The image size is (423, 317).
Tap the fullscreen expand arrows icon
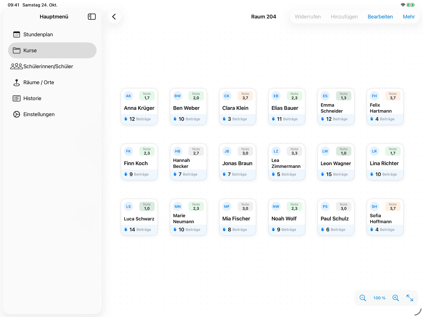[410, 298]
